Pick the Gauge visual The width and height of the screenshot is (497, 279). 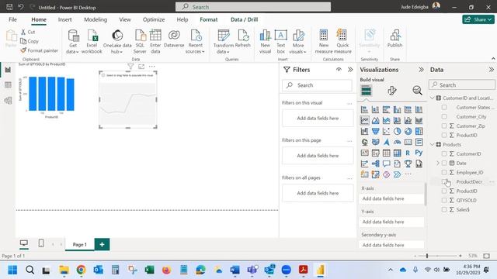coord(397,142)
